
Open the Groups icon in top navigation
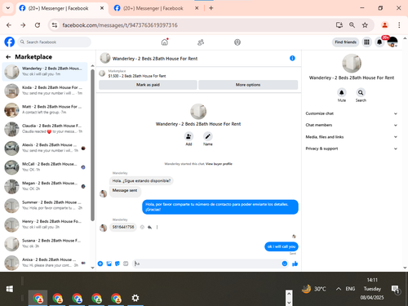point(237,42)
